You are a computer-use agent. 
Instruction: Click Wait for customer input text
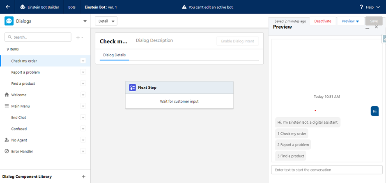(179, 101)
